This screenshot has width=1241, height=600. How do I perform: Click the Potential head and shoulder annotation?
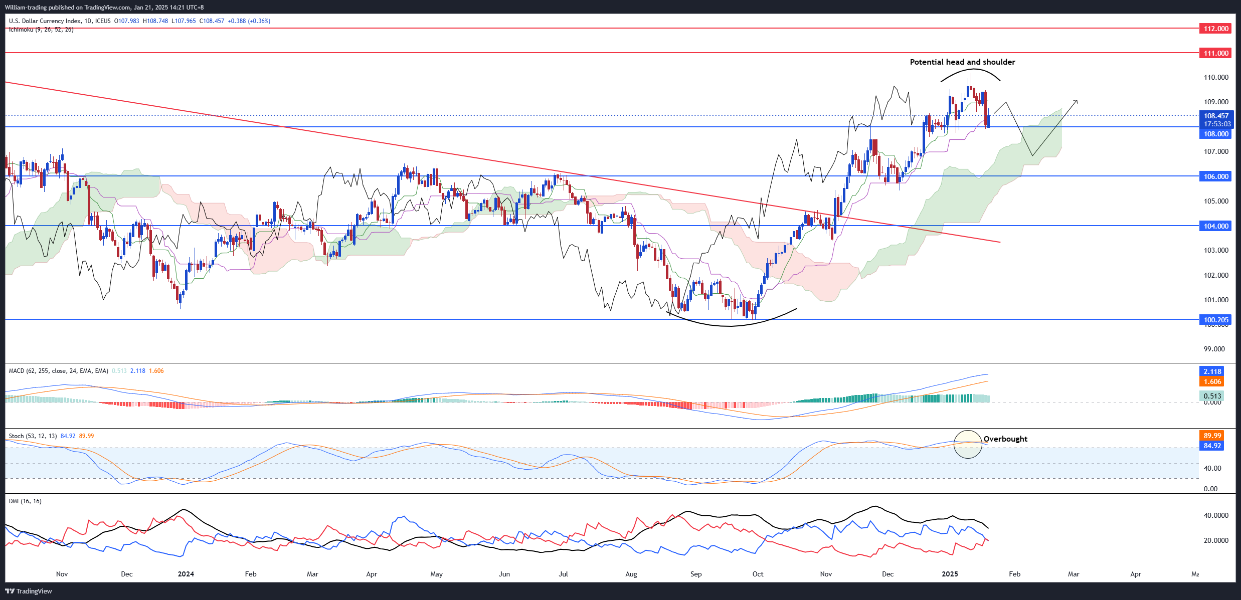coord(962,62)
